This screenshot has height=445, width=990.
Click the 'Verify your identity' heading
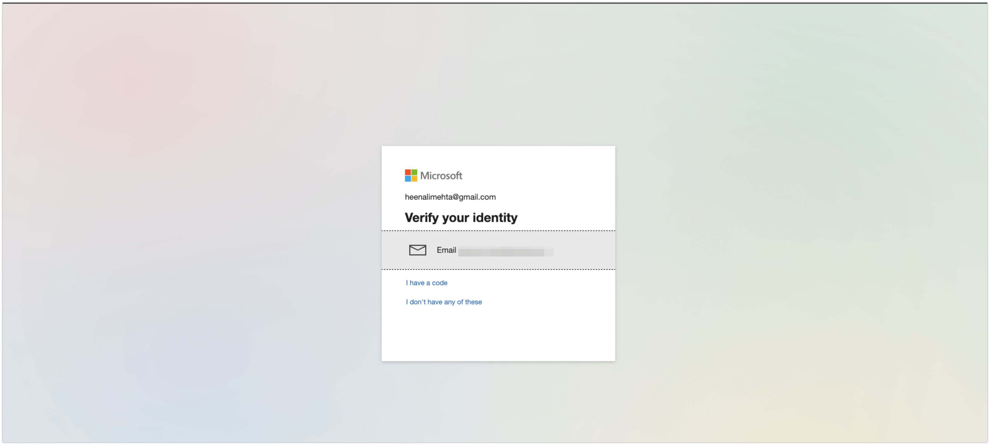coord(461,218)
